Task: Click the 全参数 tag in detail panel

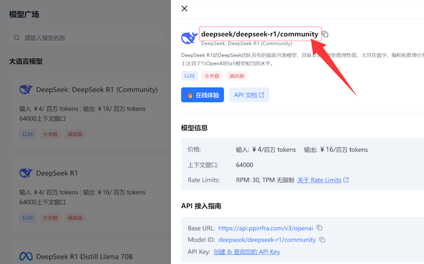Action: pos(212,76)
